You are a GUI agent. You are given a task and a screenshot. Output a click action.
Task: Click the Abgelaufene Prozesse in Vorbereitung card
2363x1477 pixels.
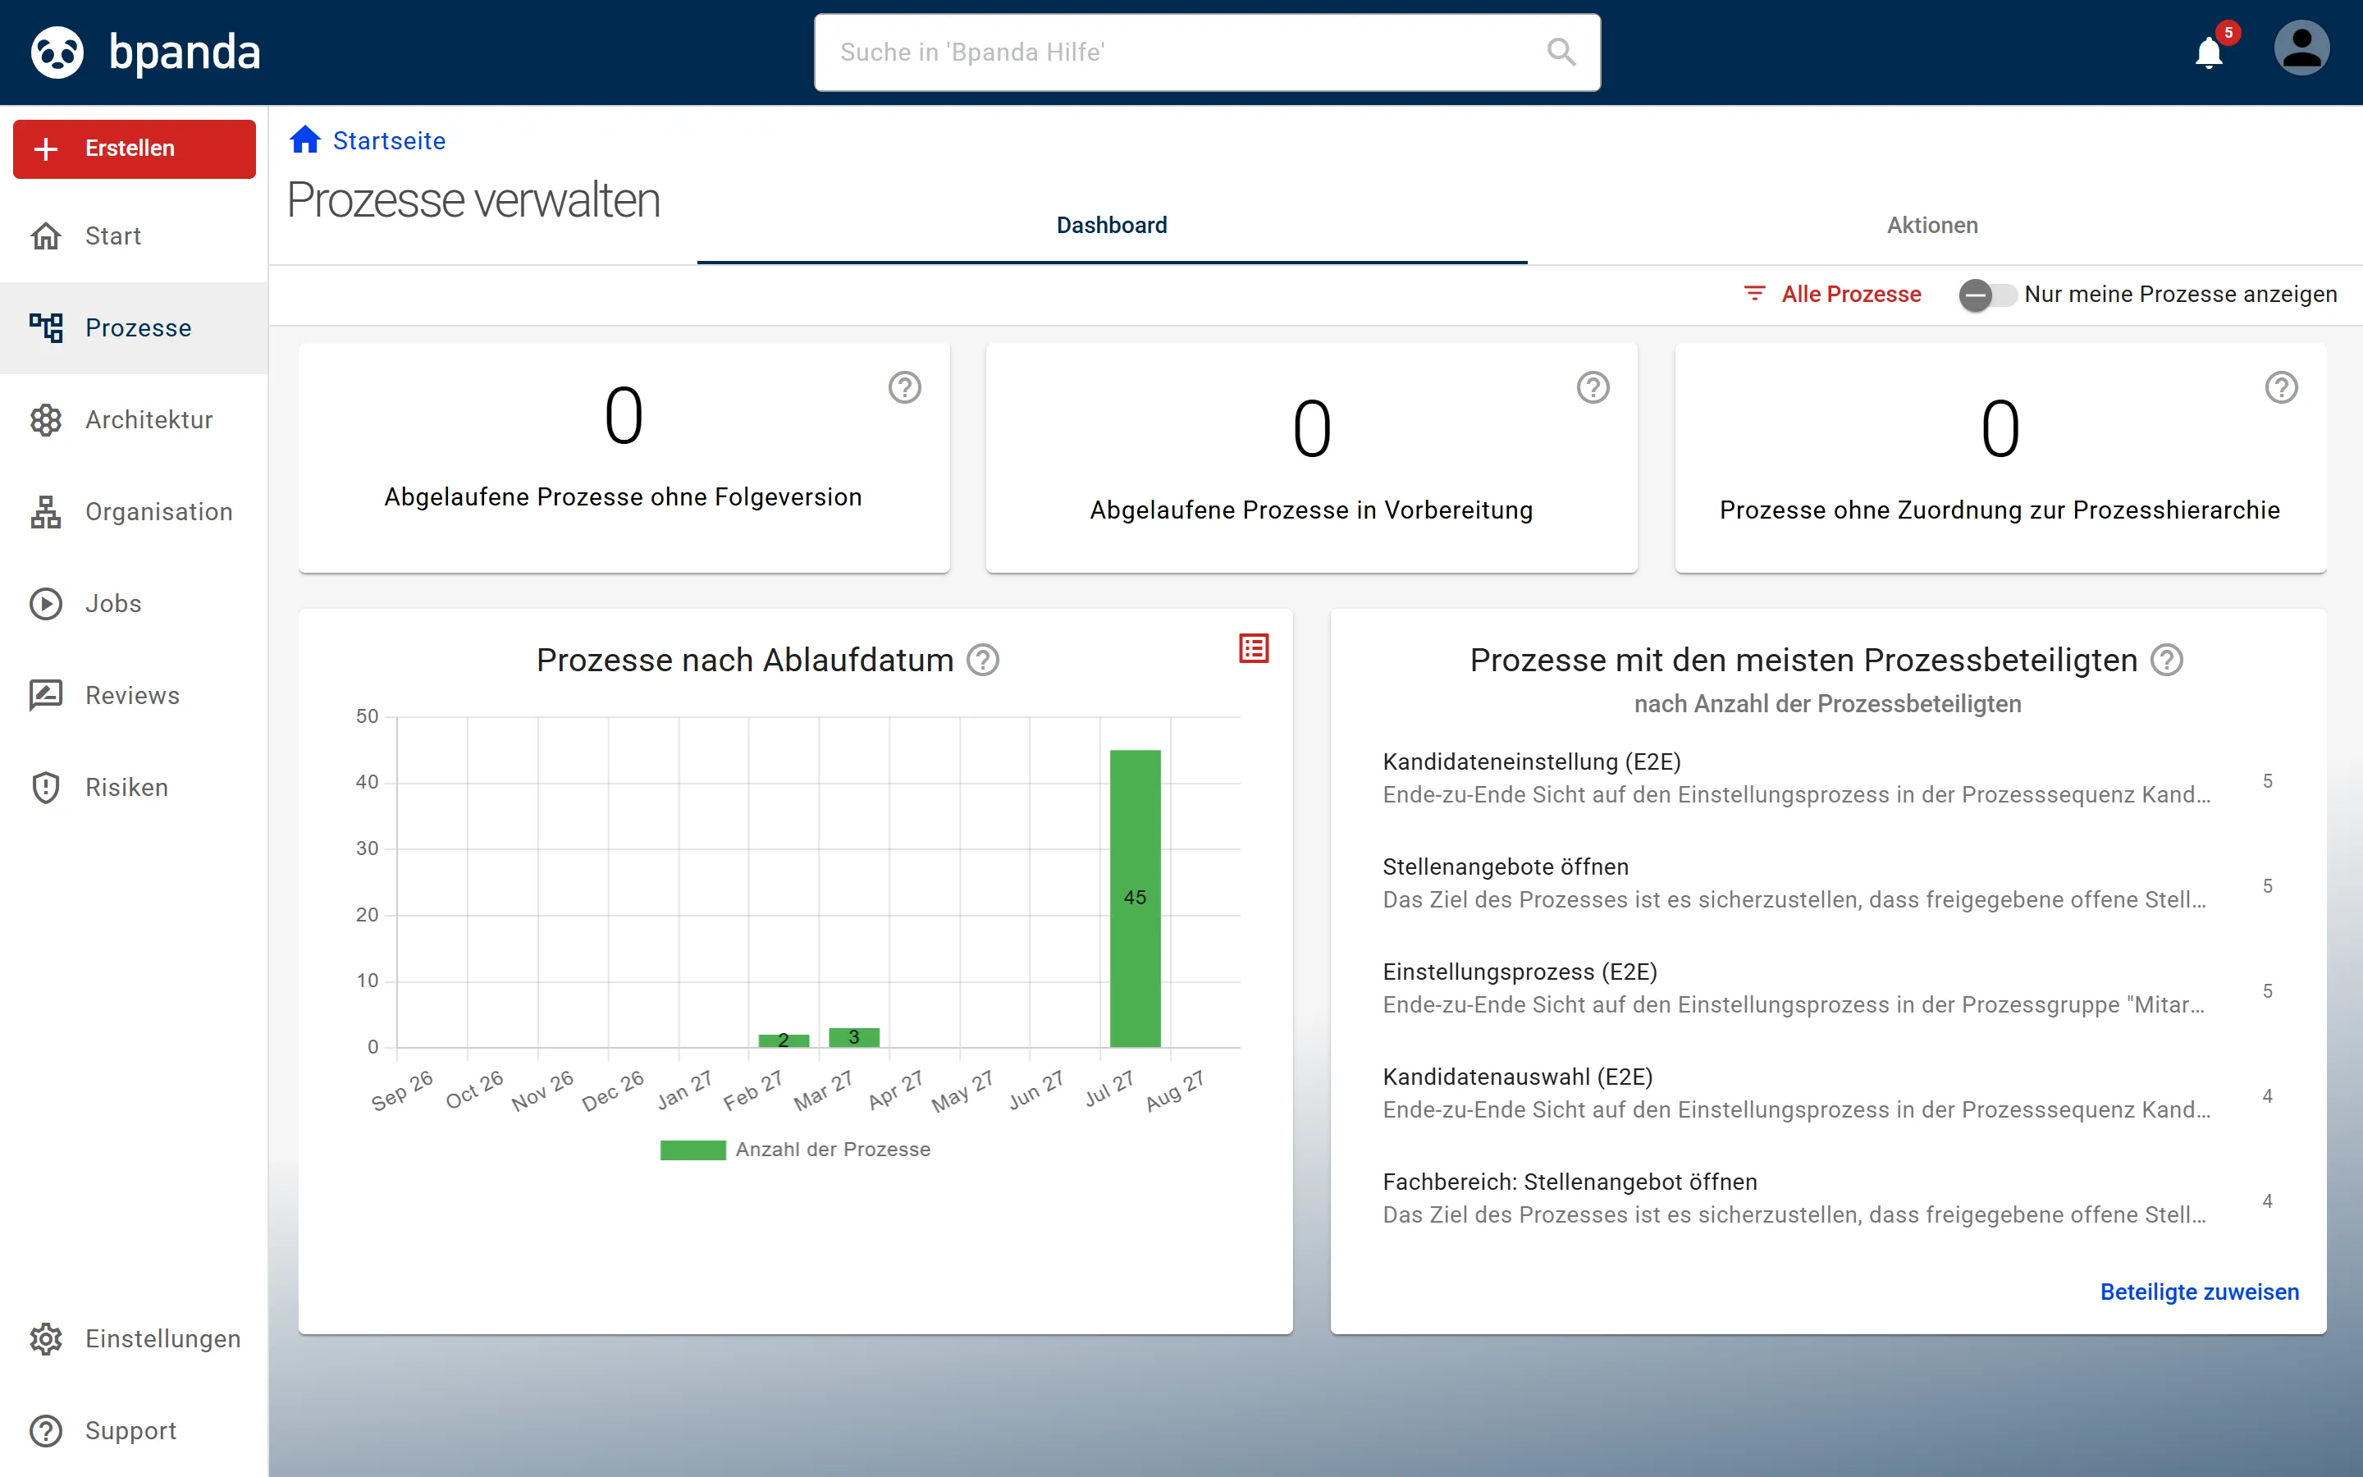click(x=1311, y=457)
